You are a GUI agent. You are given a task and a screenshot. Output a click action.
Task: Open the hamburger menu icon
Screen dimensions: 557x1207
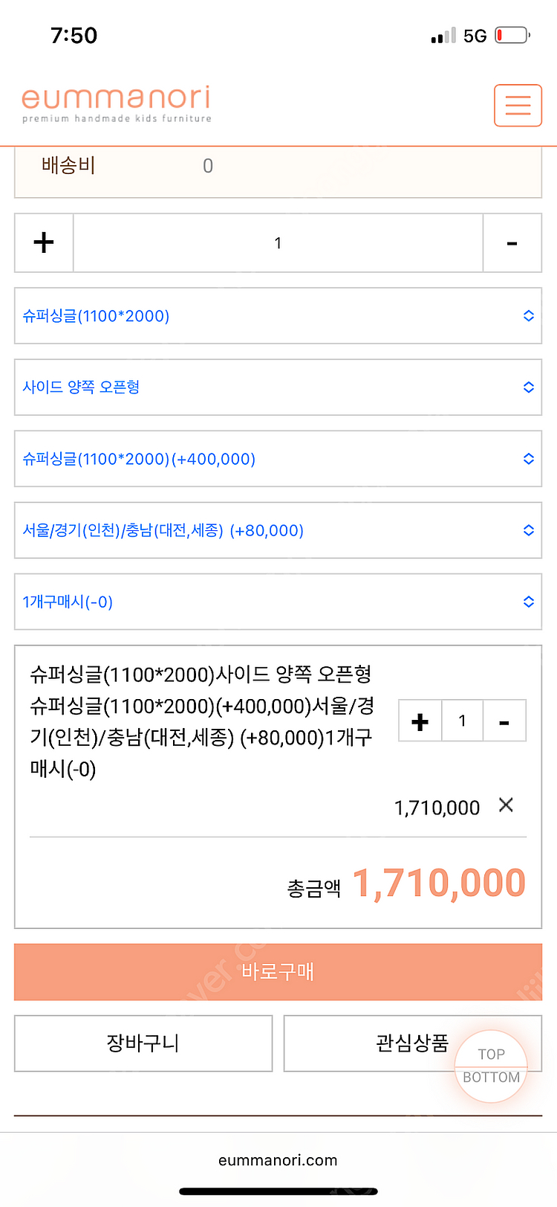[518, 105]
